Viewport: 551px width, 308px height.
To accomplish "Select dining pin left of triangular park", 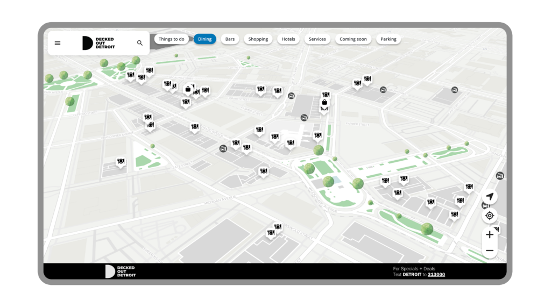I will 121,162.
